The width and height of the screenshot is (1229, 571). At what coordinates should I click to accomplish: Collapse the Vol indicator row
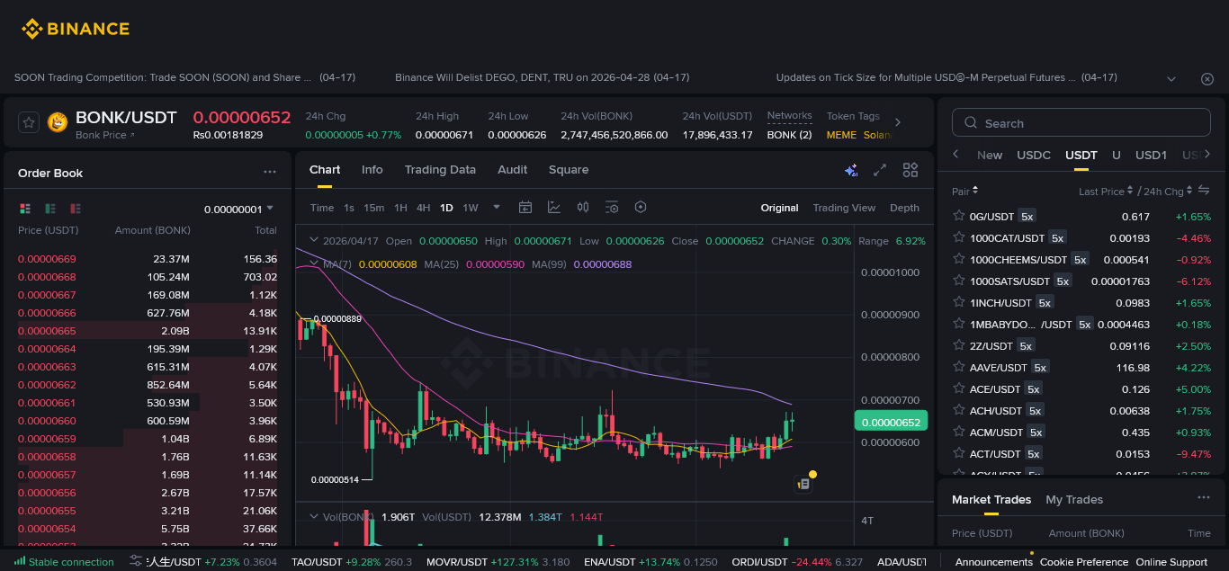click(x=313, y=516)
